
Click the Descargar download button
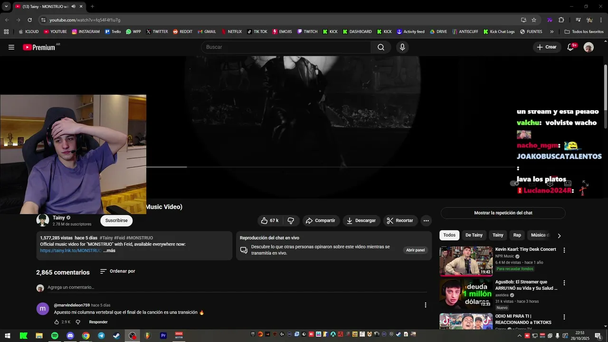[361, 220]
